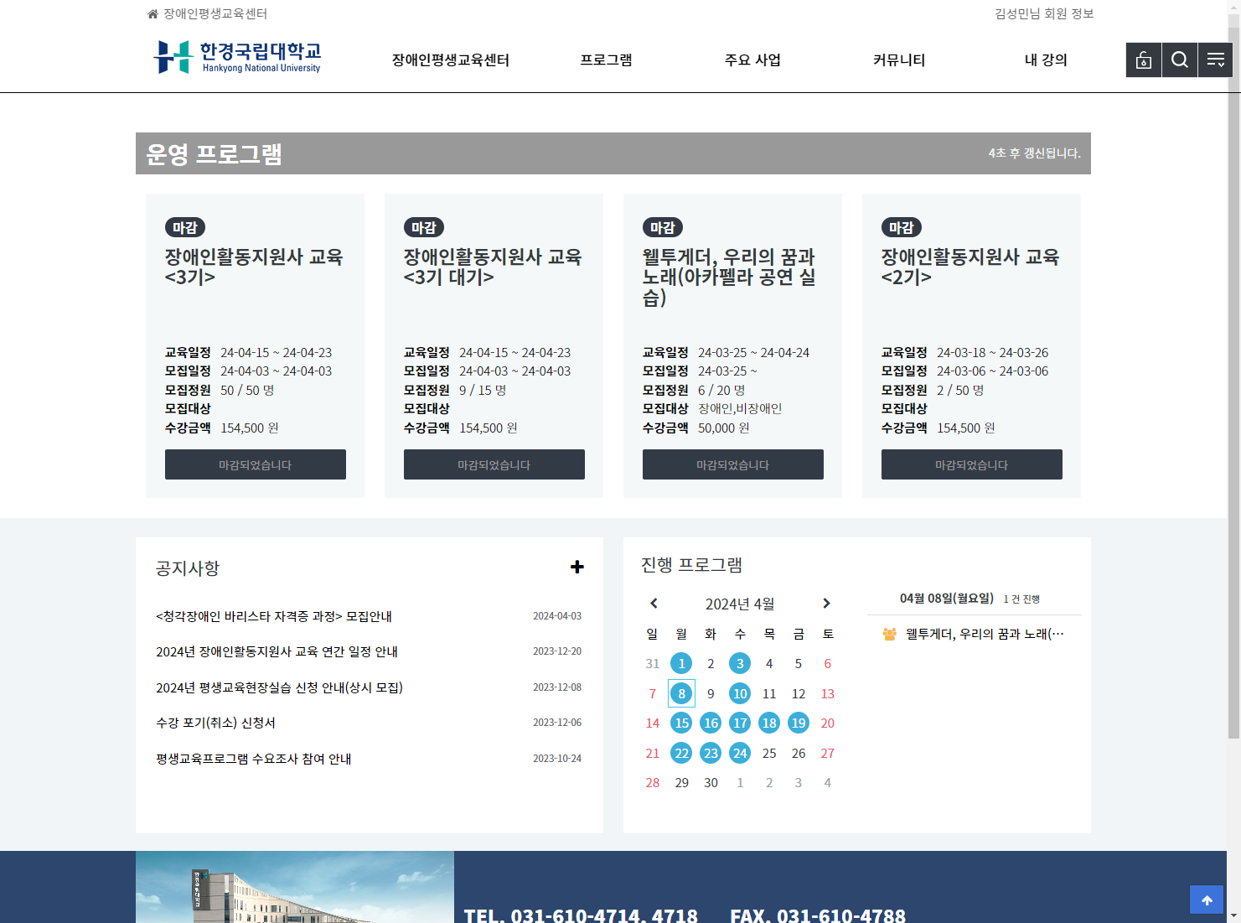Click 2024년 4월 calendar month label
1241x923 pixels.
pos(740,604)
